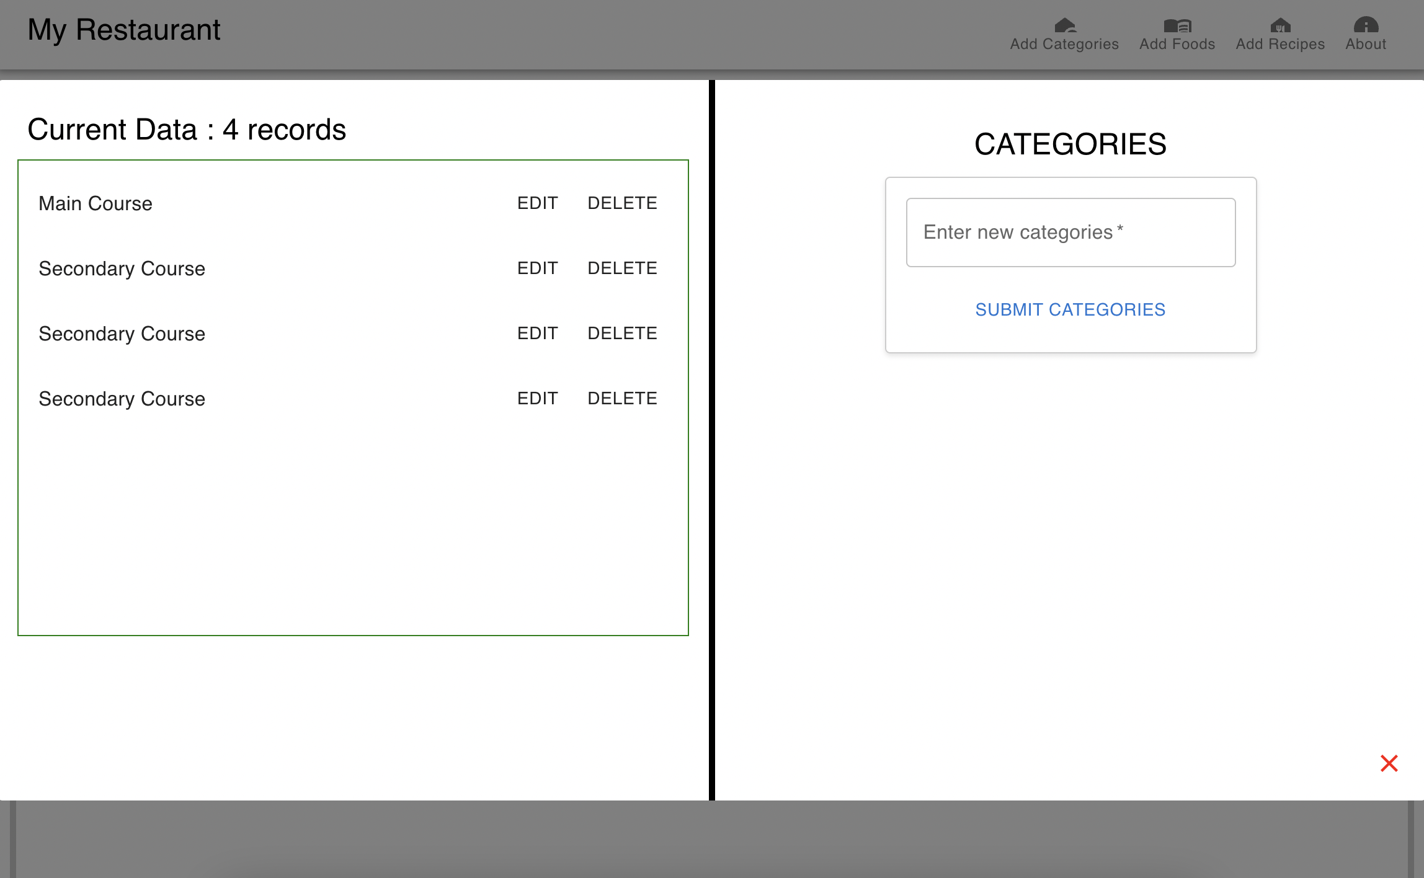
Task: Click the My Restaurant title
Action: 124,30
